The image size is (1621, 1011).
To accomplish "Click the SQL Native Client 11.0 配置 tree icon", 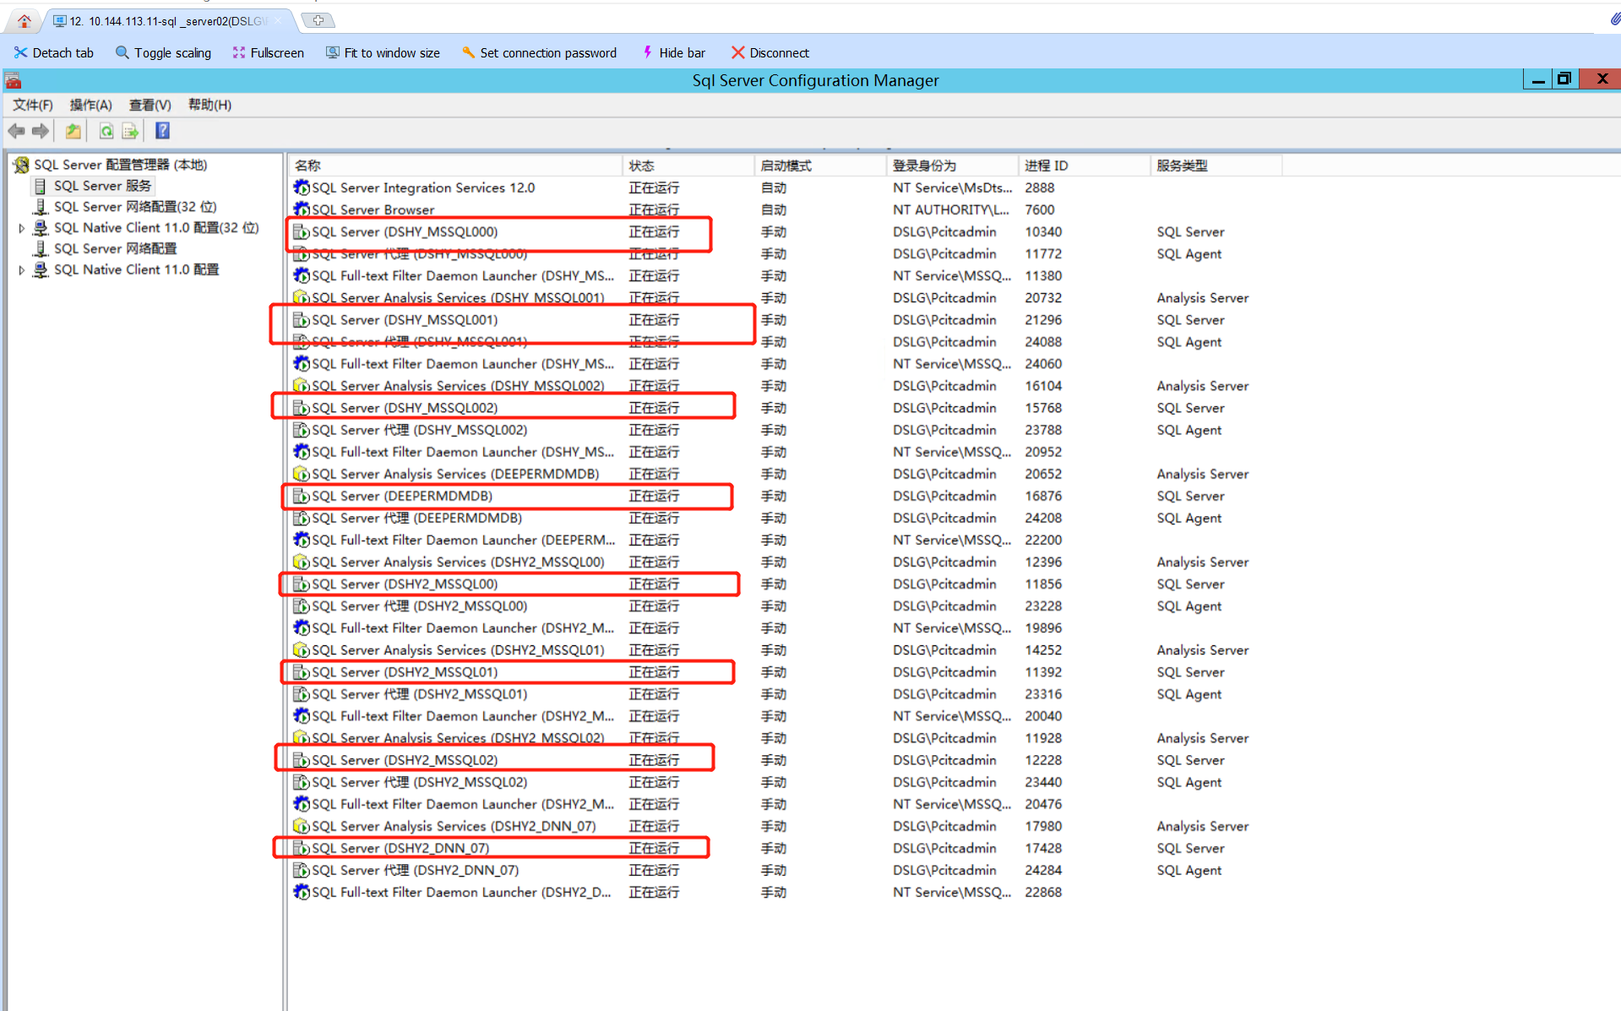I will (40, 269).
